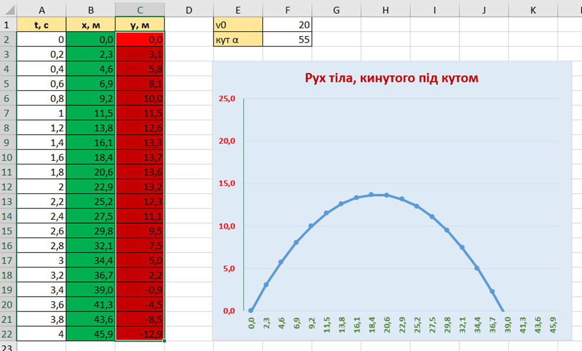582x351 pixels.
Task: Click cell A22 with value '4'
Action: coord(41,333)
